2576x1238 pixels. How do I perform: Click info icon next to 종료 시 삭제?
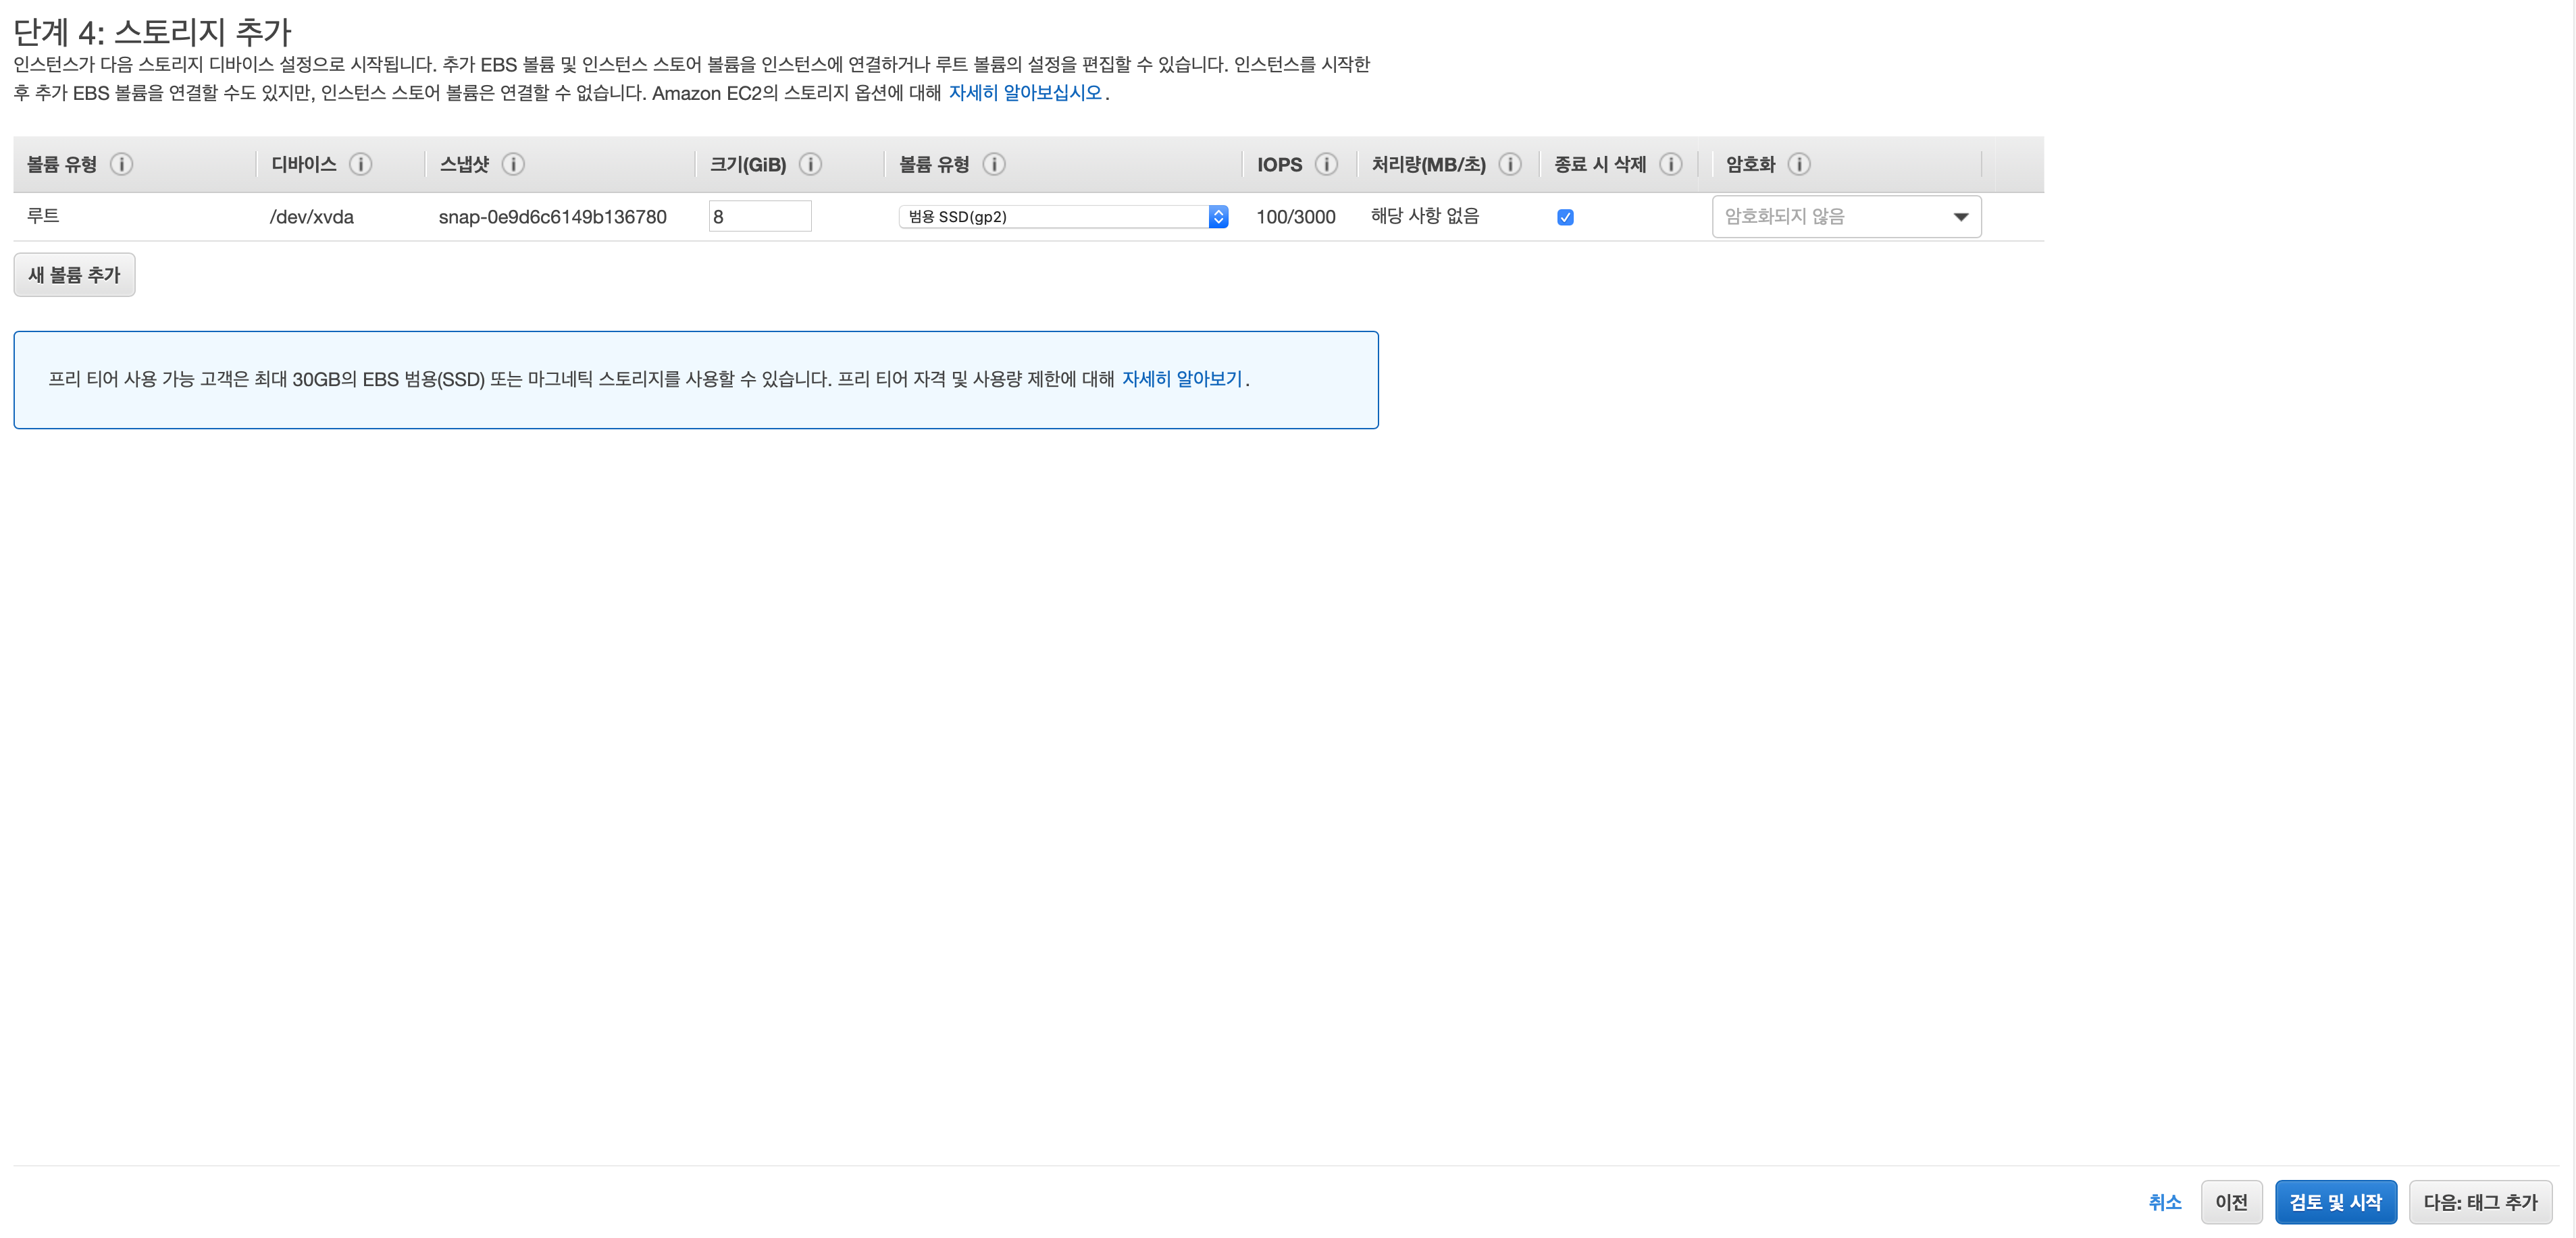point(1670,164)
